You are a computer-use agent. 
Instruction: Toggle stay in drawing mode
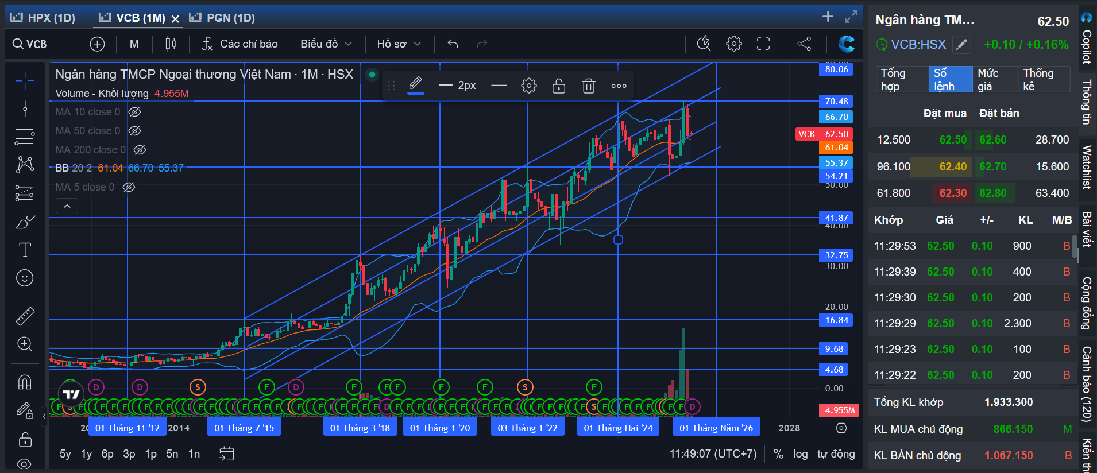pos(25,410)
